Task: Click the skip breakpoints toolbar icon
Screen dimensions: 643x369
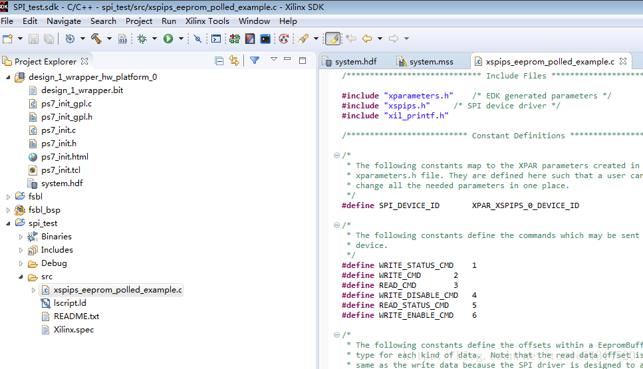Action: pos(197,39)
